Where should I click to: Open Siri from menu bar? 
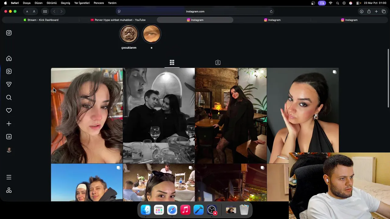(351, 3)
